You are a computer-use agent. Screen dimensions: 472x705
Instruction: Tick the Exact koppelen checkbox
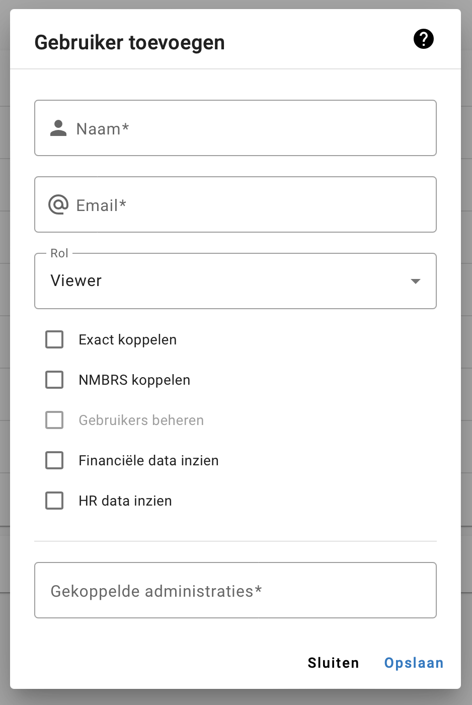coord(54,339)
